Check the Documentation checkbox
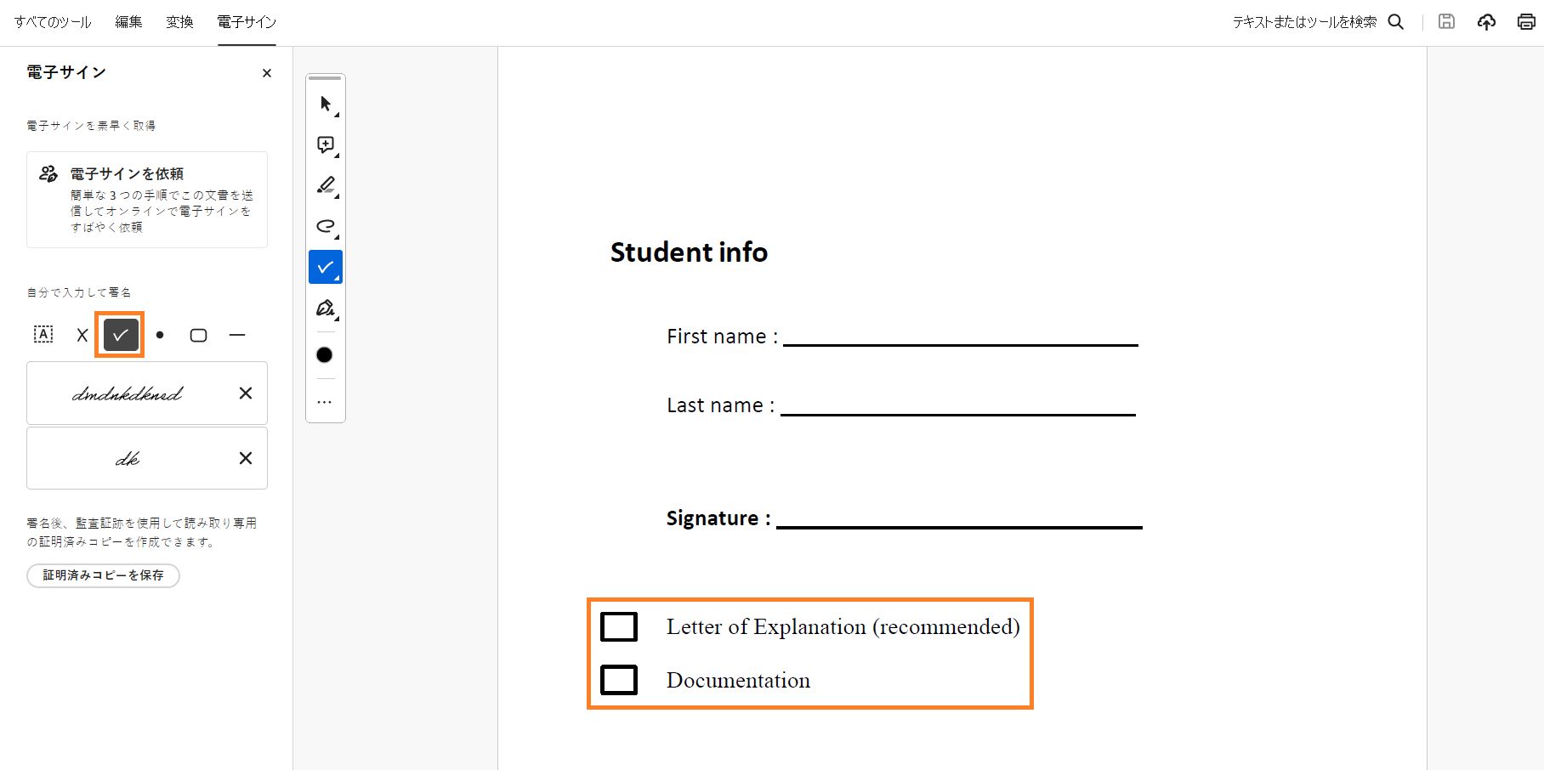The width and height of the screenshot is (1544, 770). click(x=619, y=680)
